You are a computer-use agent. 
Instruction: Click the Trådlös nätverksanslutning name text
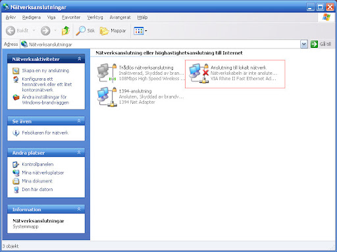[x=146, y=68]
